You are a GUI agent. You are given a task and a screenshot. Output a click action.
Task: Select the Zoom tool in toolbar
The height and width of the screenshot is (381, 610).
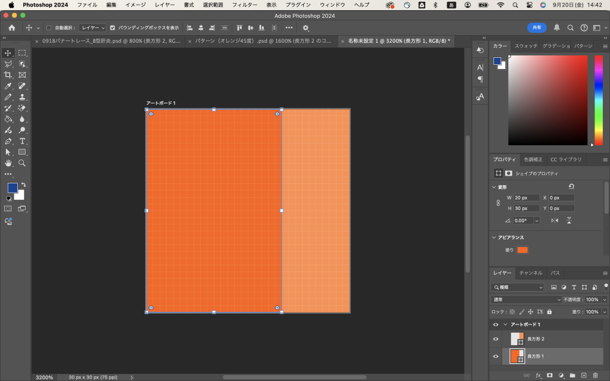point(22,163)
